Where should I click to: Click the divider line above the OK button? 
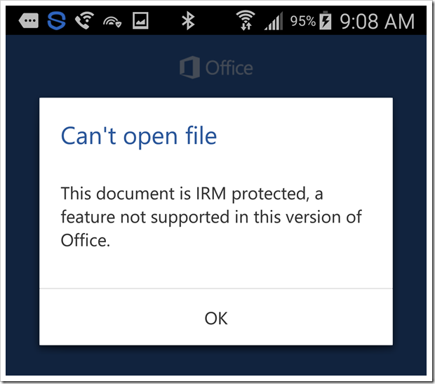click(216, 288)
